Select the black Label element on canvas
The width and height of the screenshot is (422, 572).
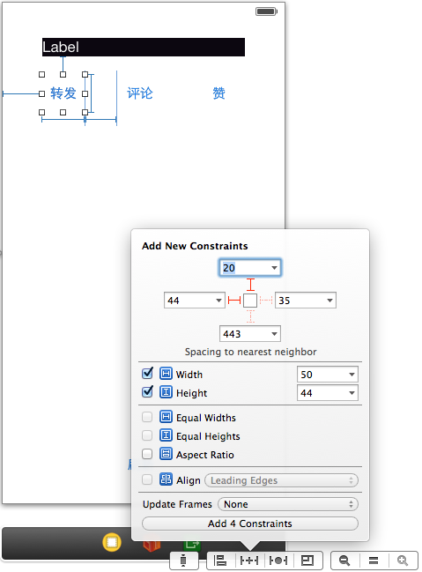coord(144,47)
